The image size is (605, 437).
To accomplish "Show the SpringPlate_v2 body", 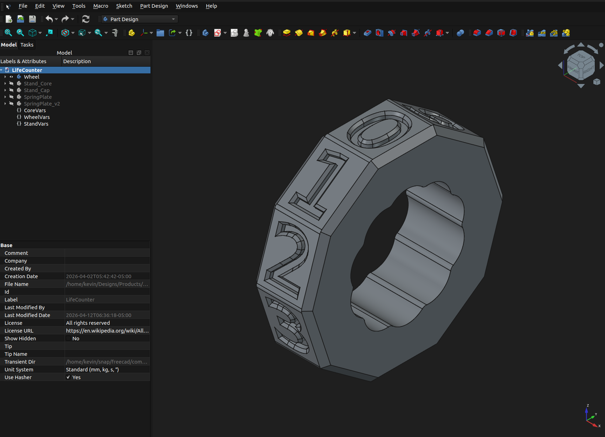I will click(x=12, y=103).
